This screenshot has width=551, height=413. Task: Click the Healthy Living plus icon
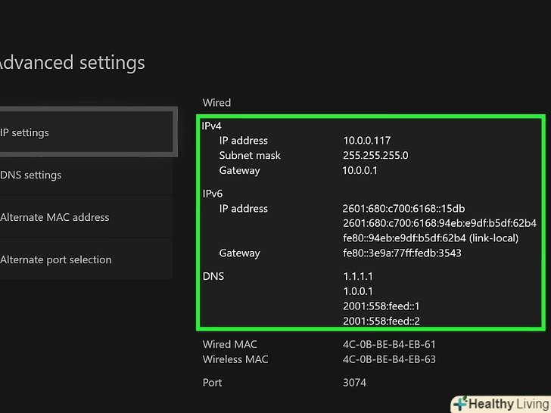click(459, 403)
